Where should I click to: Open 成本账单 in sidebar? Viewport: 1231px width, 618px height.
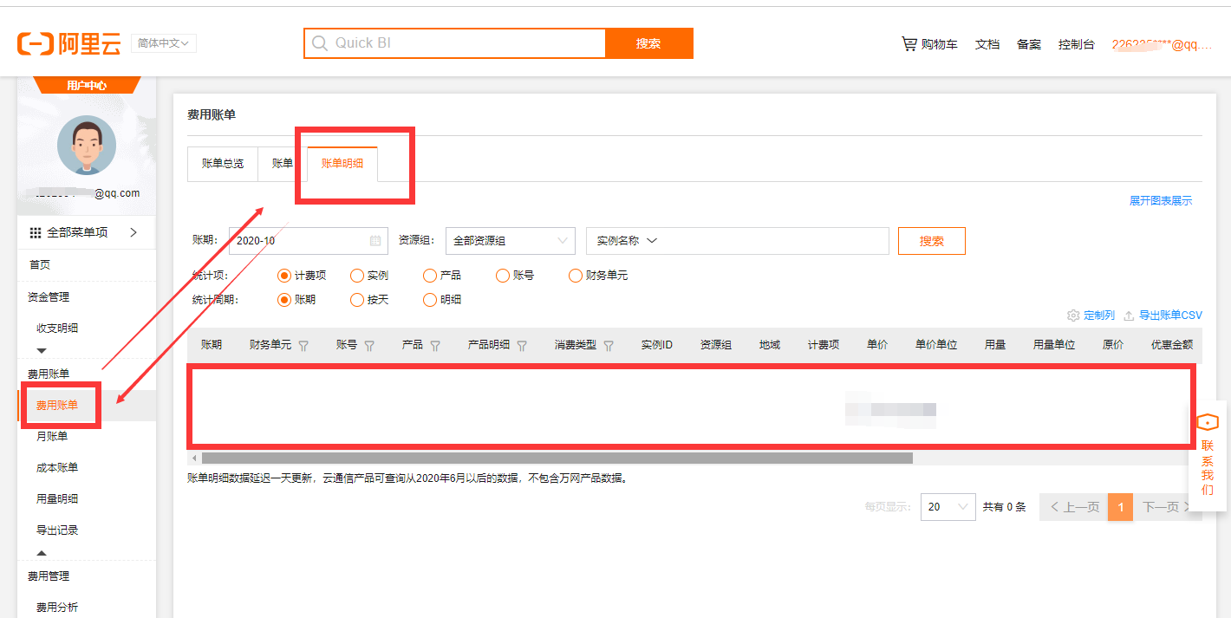pos(57,468)
